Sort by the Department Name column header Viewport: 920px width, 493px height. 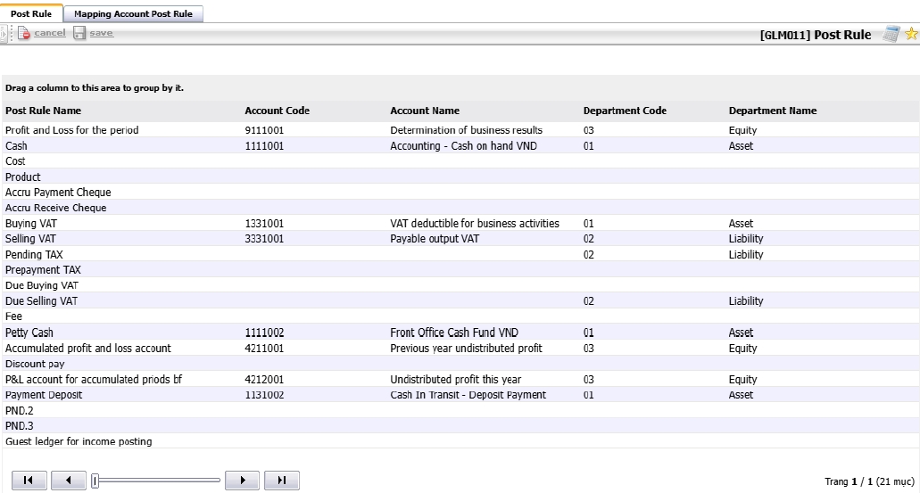[772, 111]
